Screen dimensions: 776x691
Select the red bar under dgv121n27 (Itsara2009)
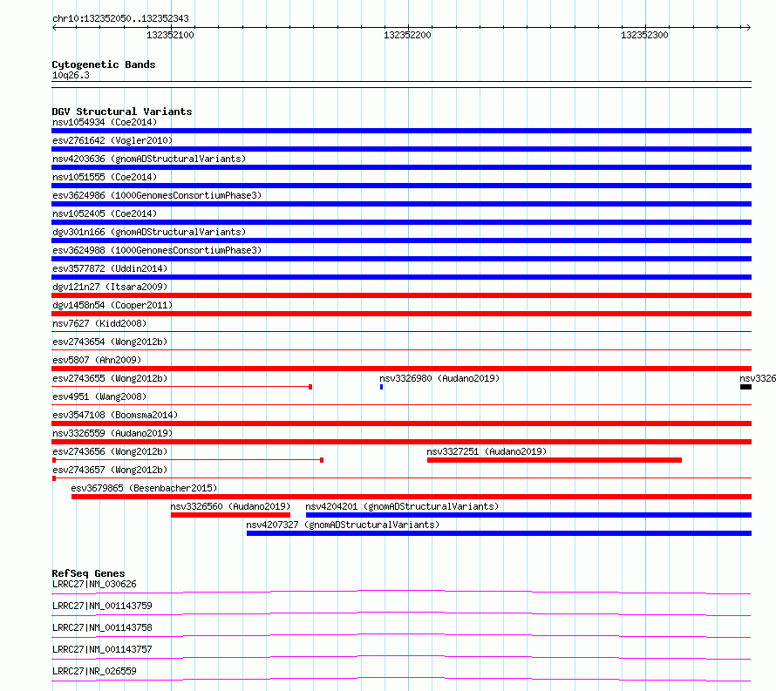[401, 295]
